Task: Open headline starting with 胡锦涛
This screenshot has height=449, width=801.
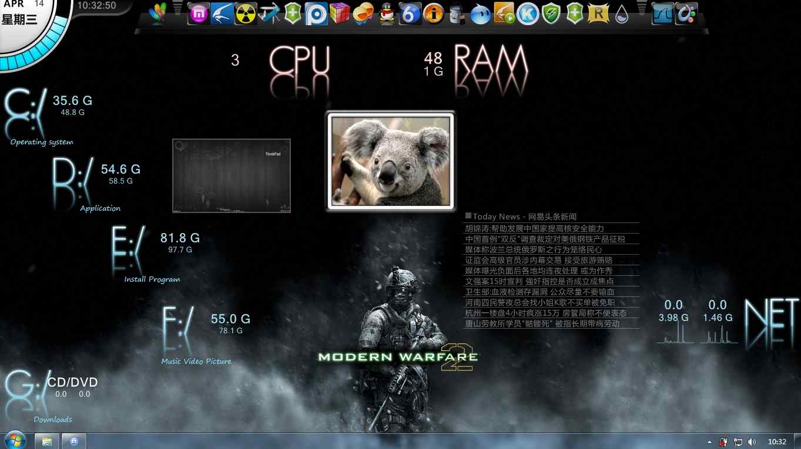Action: pos(535,228)
